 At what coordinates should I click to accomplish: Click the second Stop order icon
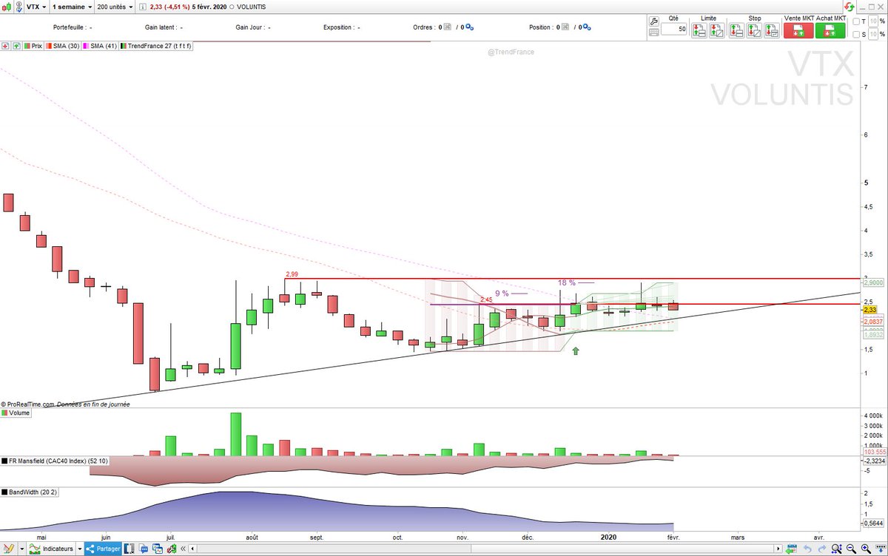pyautogui.click(x=753, y=30)
